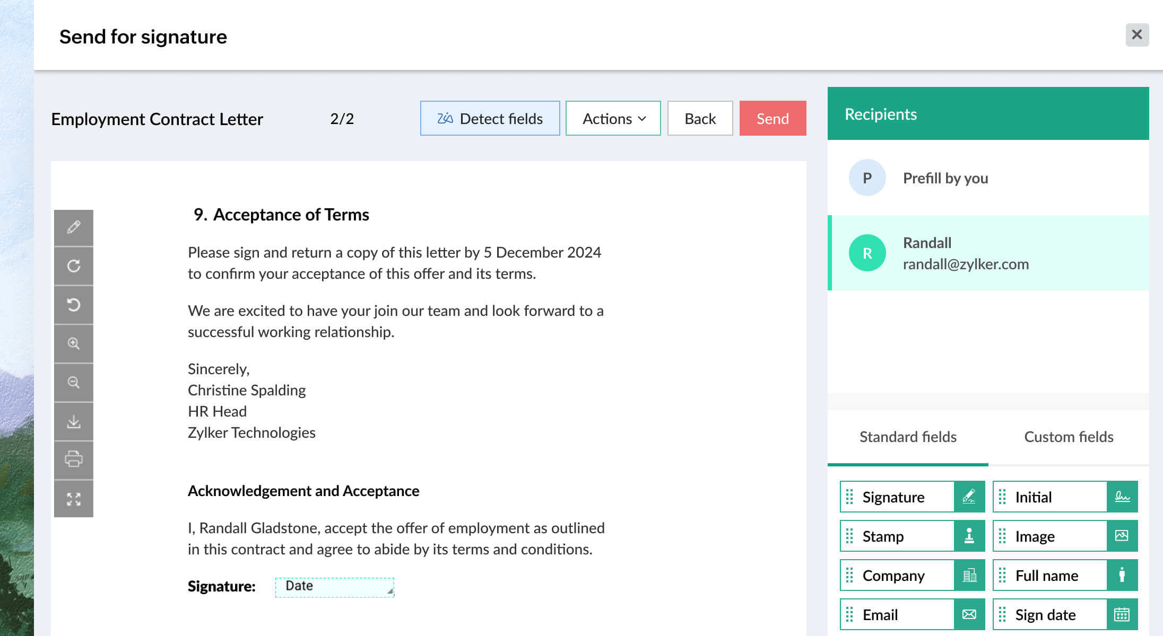Screen dimensions: 1163x636
Task: Print the document using printer icon
Action: click(74, 460)
